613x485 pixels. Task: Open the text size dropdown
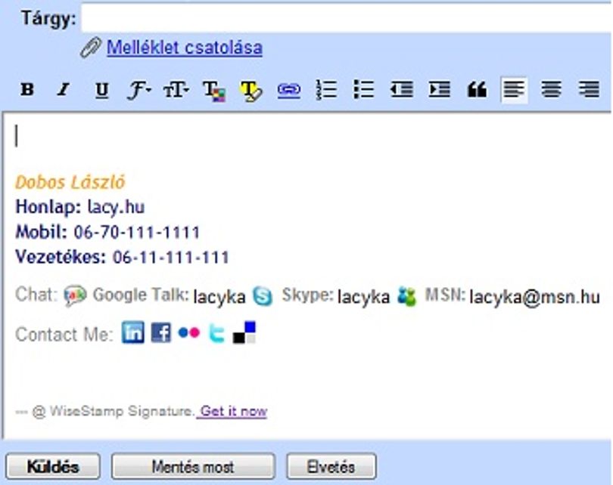(x=176, y=91)
